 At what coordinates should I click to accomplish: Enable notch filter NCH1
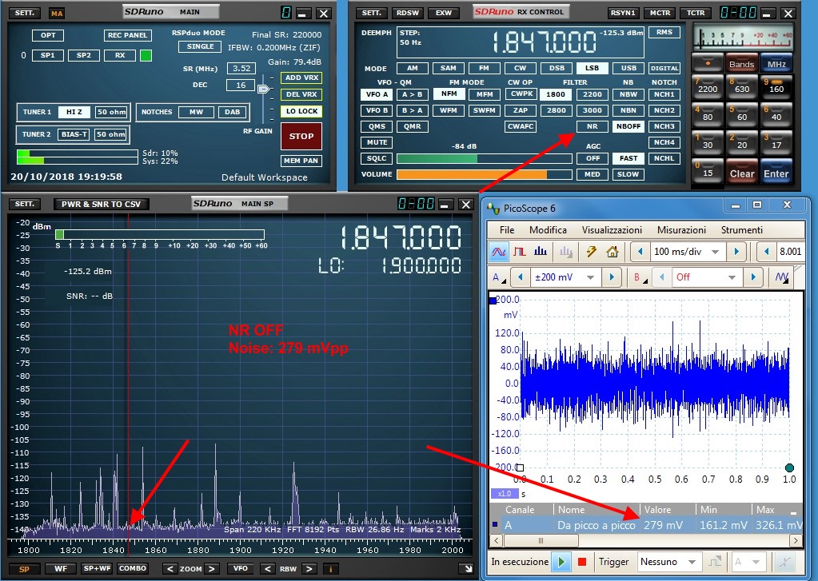pyautogui.click(x=664, y=94)
